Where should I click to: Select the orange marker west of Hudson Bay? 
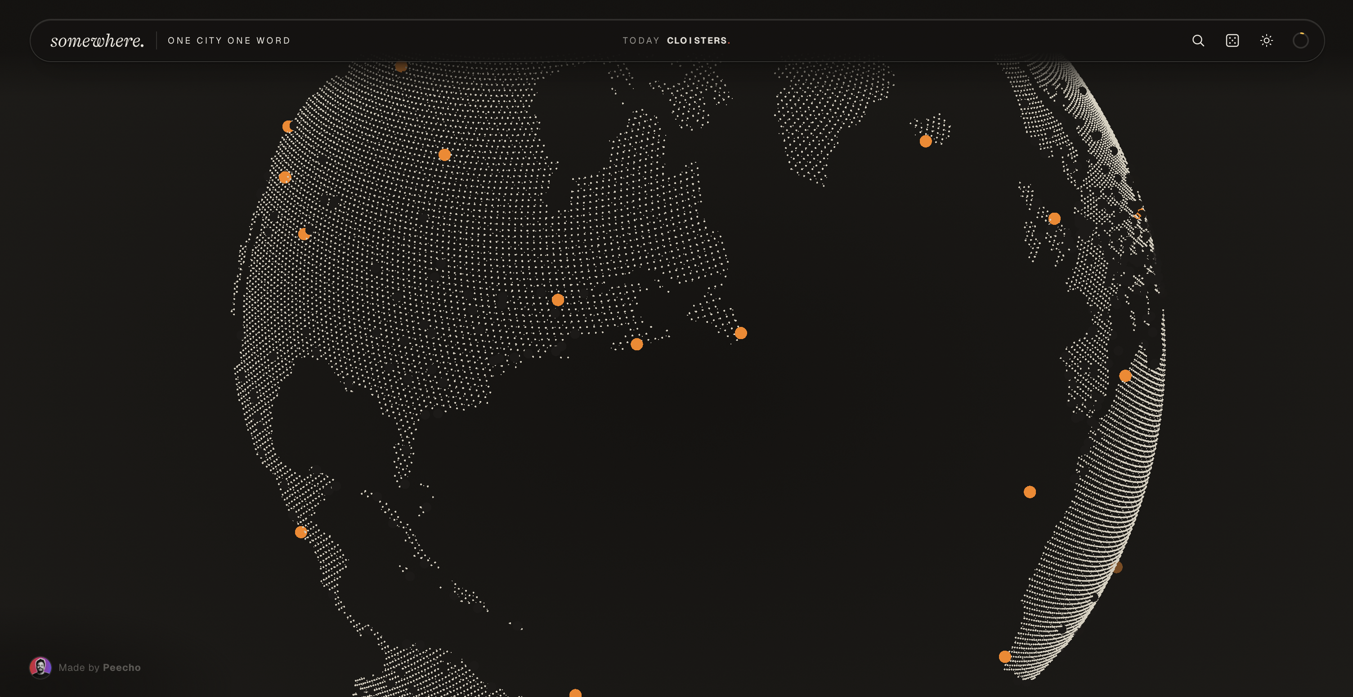(444, 154)
